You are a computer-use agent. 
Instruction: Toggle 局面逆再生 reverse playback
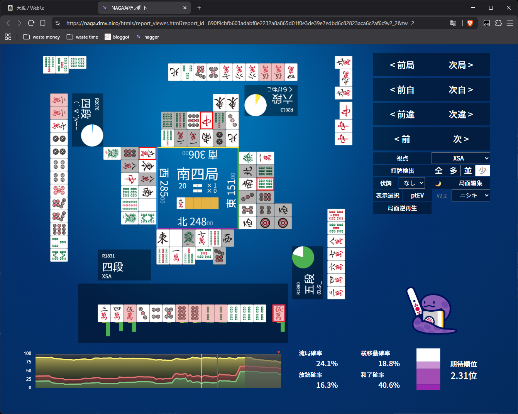(x=402, y=208)
